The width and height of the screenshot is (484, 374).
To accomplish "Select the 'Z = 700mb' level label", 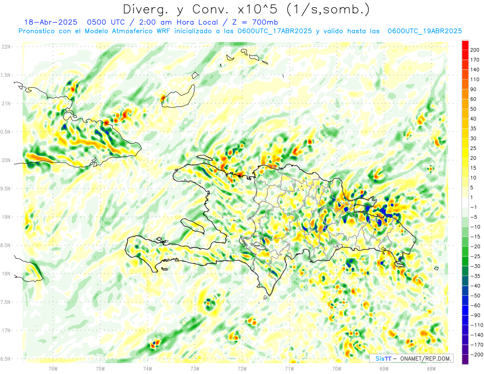I will pos(255,22).
